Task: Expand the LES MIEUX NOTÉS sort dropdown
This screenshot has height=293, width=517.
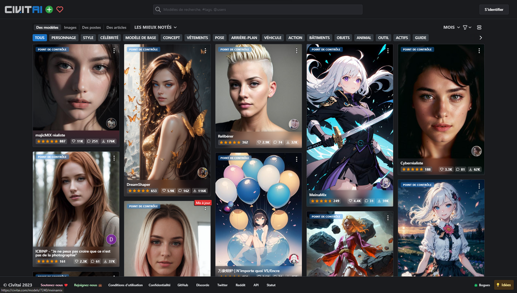Action: coord(156,27)
